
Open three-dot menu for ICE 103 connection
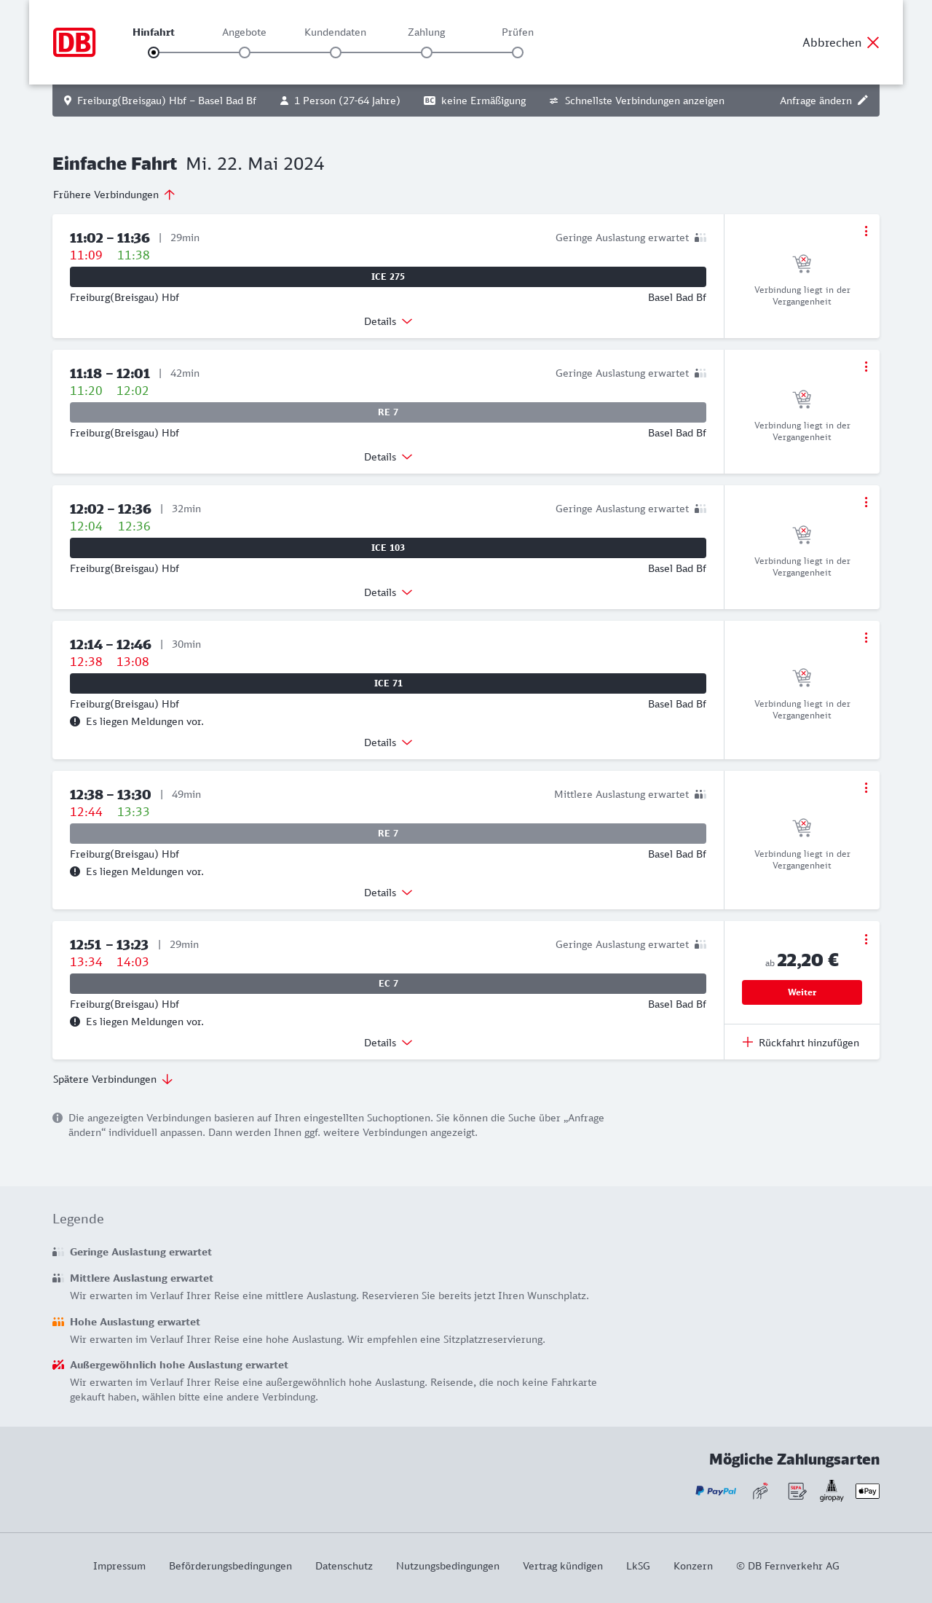click(x=866, y=502)
